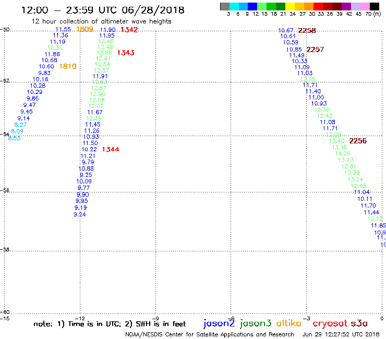Click the green wave height value 12.81
The height and width of the screenshot is (339, 386).
tap(349, 166)
